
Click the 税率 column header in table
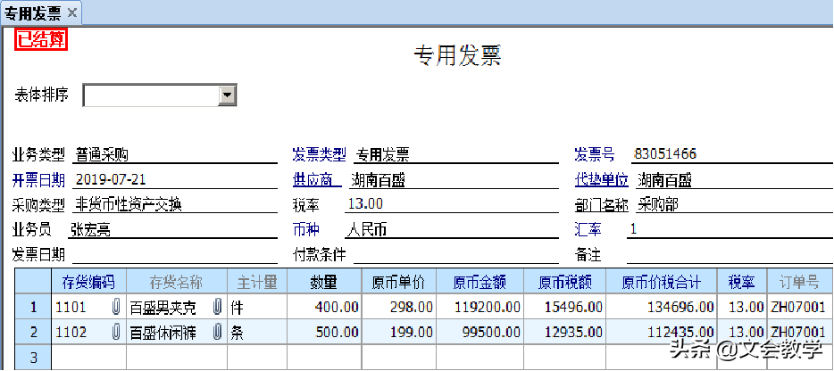click(x=742, y=282)
